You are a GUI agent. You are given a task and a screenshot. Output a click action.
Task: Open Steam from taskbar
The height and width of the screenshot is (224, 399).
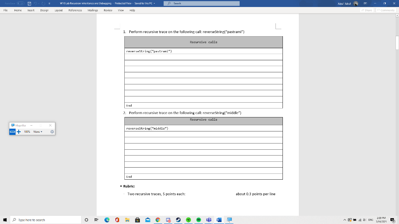point(178,220)
